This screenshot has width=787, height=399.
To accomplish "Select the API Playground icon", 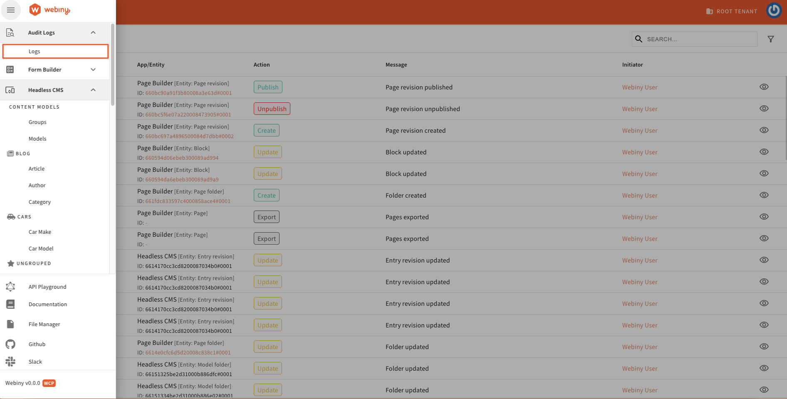I will click(10, 286).
